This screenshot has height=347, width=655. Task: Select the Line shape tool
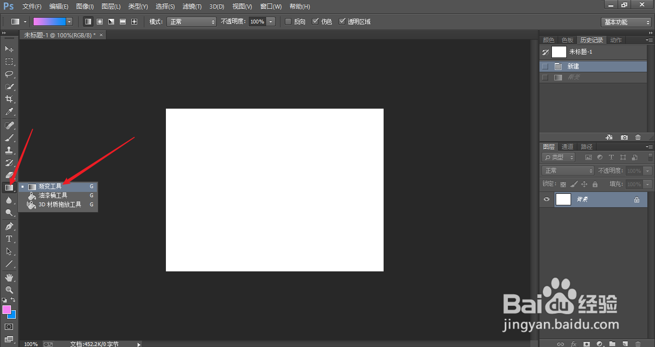9,264
